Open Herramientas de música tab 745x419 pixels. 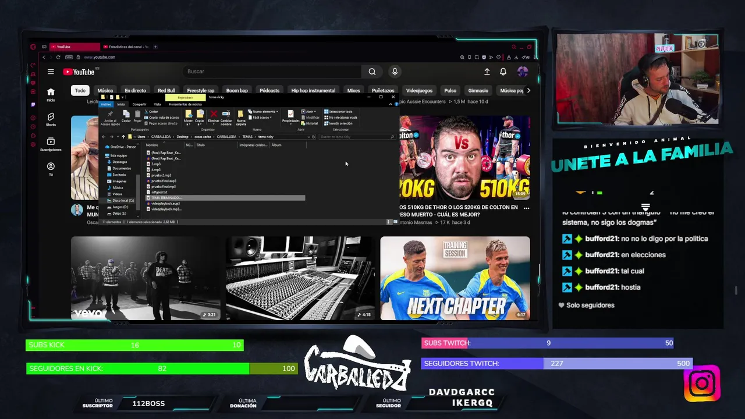pyautogui.click(x=185, y=104)
